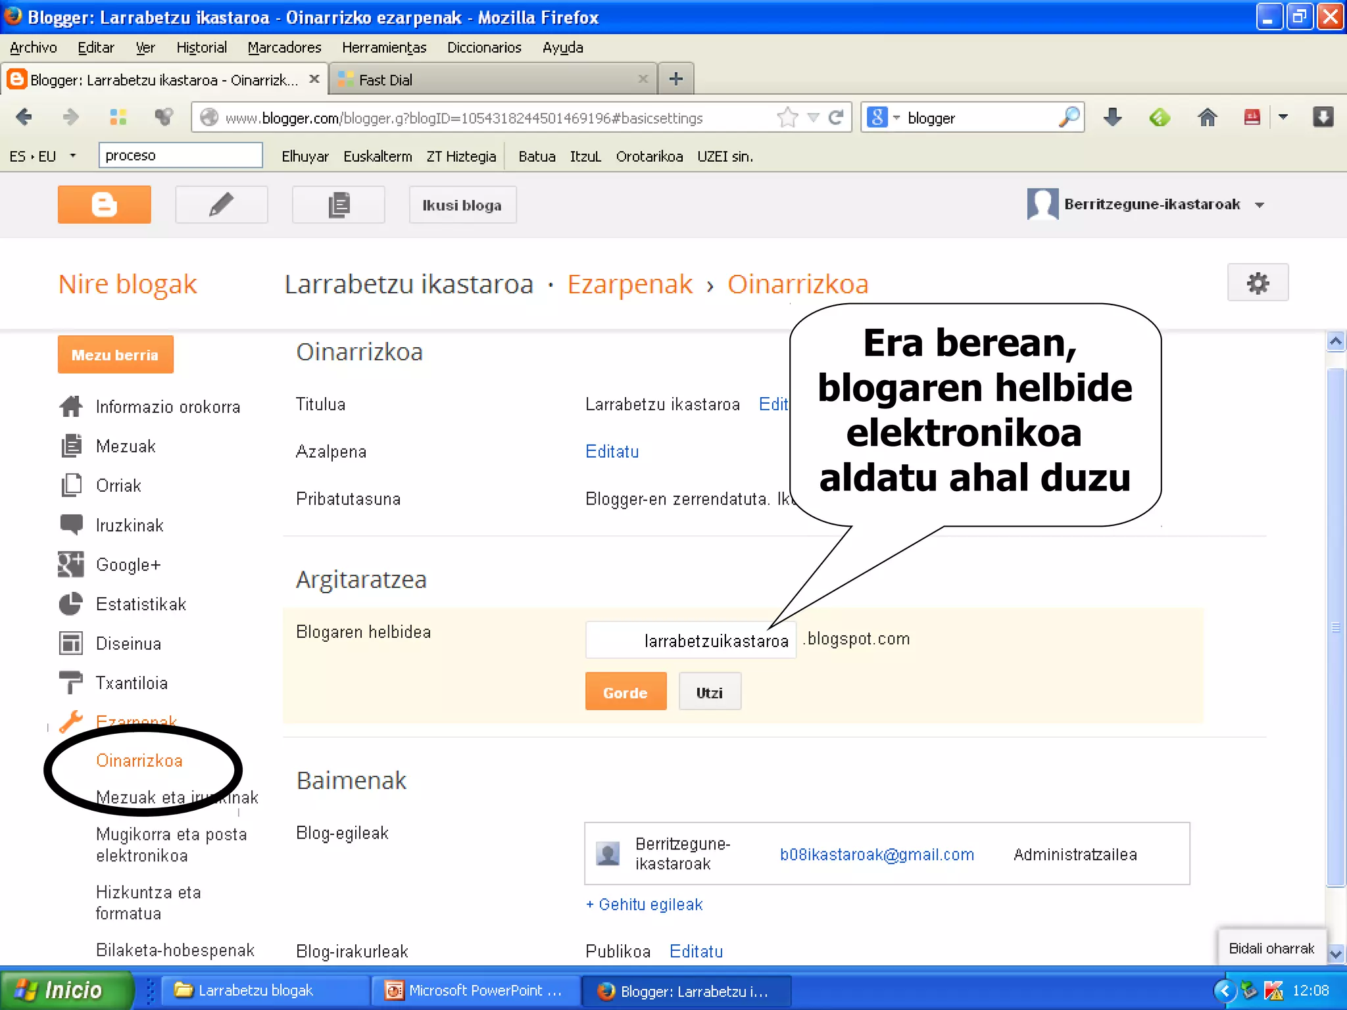Image resolution: width=1347 pixels, height=1010 pixels.
Task: Click the blog address input field
Action: coord(691,640)
